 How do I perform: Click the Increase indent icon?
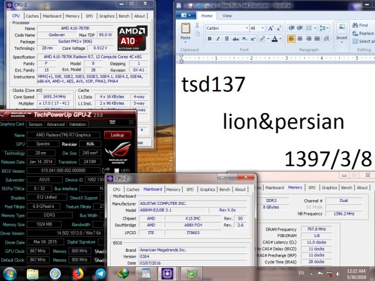pyautogui.click(x=299, y=28)
